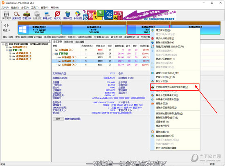Go to next disk with right arrow
This screenshot has width=225, height=166.
pyautogui.click(x=8, y=25)
